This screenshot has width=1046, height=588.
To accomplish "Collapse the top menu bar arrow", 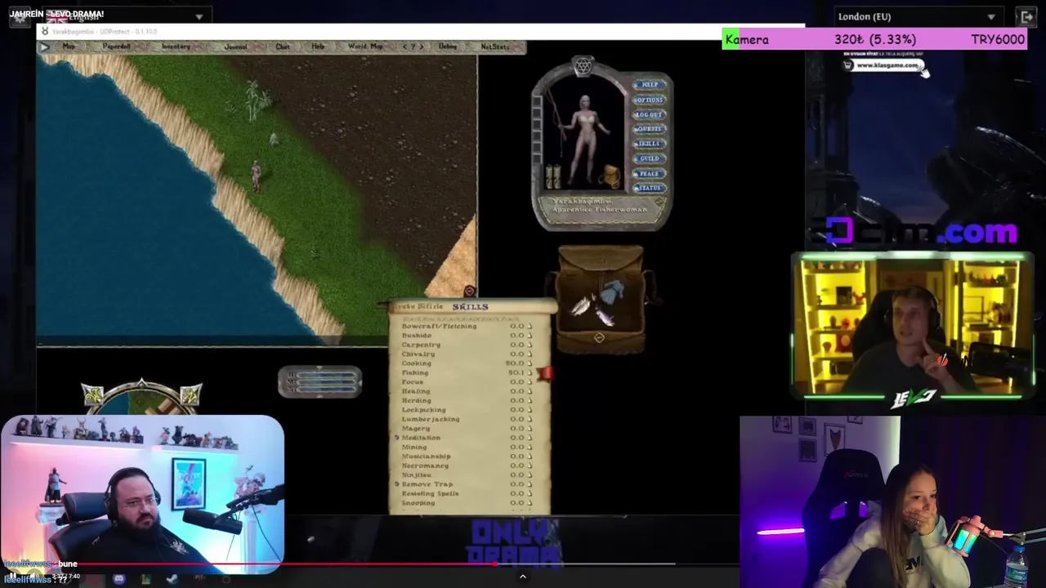I will (x=44, y=47).
